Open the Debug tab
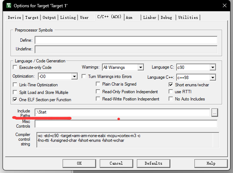 166,17
